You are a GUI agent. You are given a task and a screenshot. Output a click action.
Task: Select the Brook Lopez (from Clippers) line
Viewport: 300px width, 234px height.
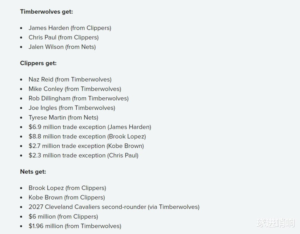click(x=67, y=188)
